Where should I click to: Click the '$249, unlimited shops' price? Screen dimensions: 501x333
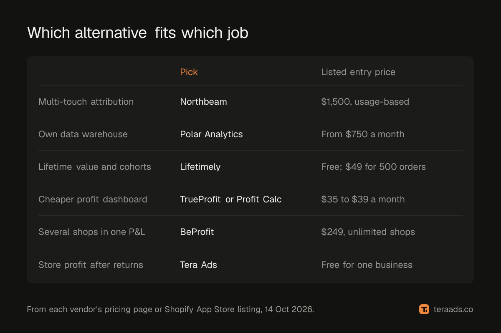(x=368, y=232)
